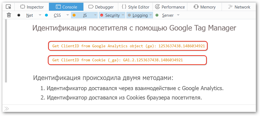Open the Style Editor tab

[135, 7]
